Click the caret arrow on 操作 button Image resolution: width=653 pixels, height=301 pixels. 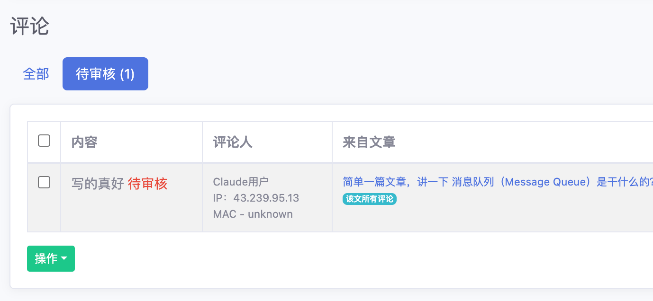click(64, 259)
